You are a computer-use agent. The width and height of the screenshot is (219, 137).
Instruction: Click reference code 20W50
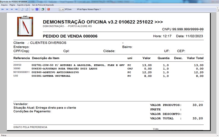click(x=17, y=65)
